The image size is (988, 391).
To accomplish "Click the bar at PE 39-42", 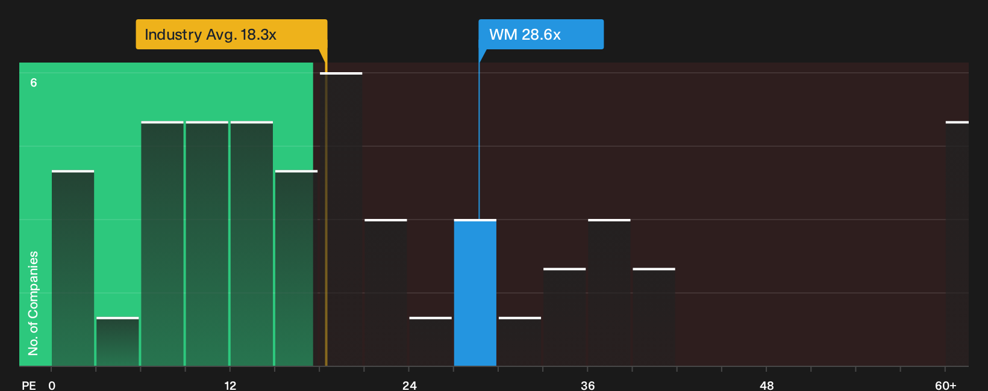I will coord(654,317).
